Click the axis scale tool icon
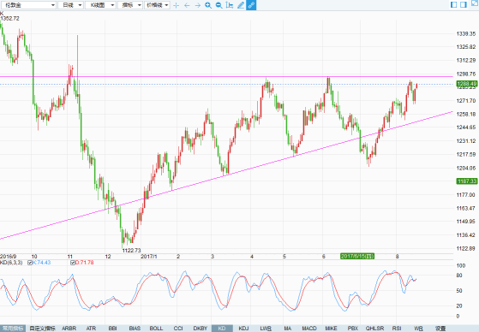The width and height of the screenshot is (479, 332). (230, 5)
